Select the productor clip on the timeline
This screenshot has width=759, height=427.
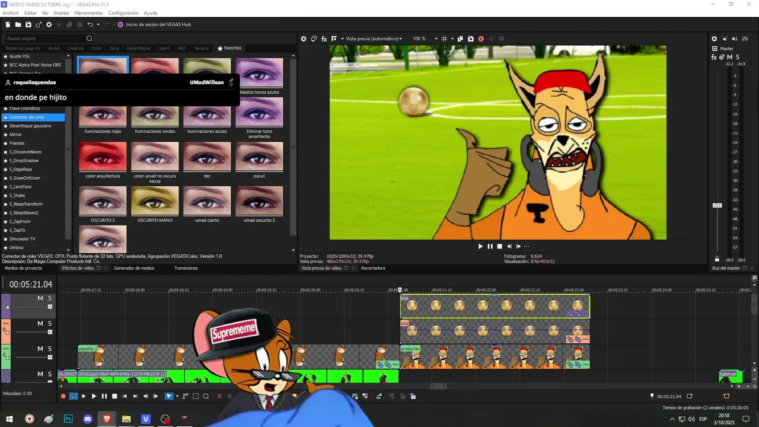pyautogui.click(x=495, y=356)
